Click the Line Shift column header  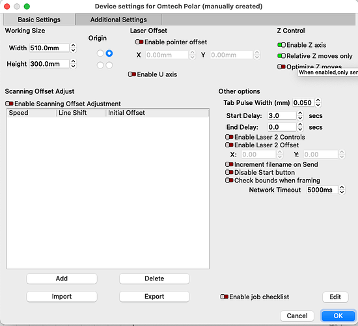81,113
